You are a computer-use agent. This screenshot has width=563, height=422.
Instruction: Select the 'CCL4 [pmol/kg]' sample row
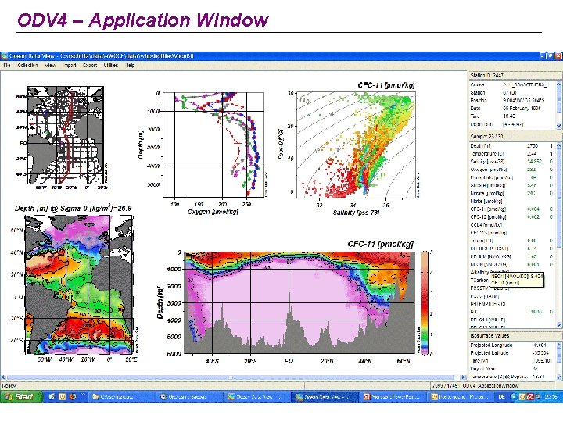pyautogui.click(x=512, y=224)
